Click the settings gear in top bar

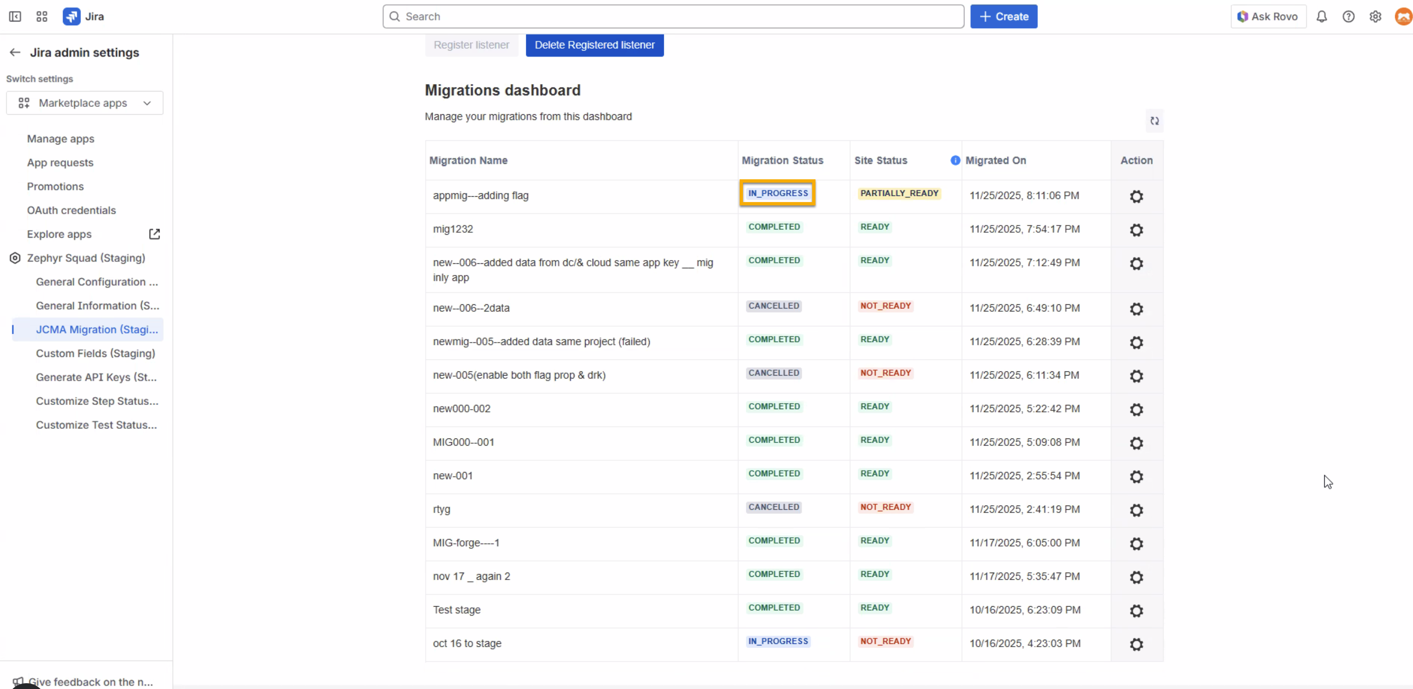pos(1375,17)
